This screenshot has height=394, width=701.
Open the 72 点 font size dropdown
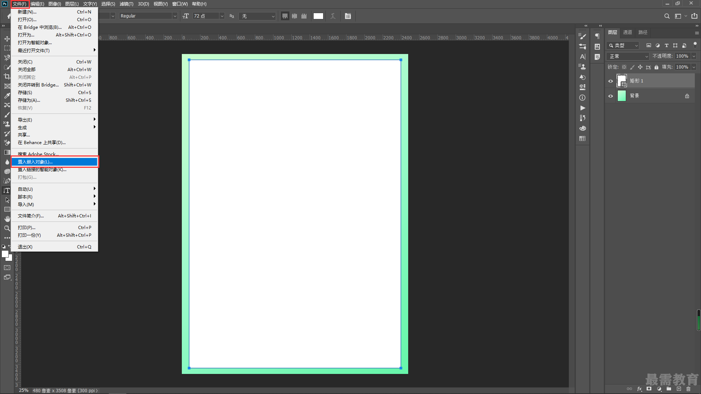(208, 16)
